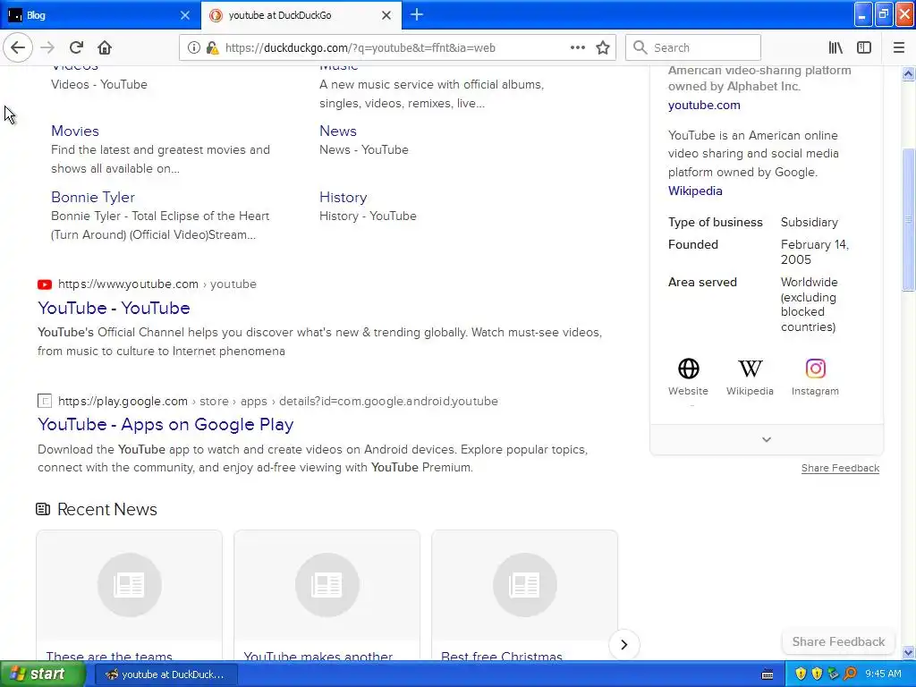Click youtube at DuckDuck taskbar button
Viewport: 916px width, 687px height.
pos(165,674)
